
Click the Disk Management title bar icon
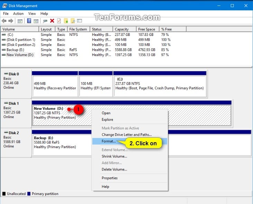click(x=5, y=6)
